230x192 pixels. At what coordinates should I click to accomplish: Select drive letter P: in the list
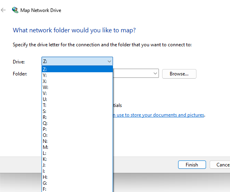[77, 129]
